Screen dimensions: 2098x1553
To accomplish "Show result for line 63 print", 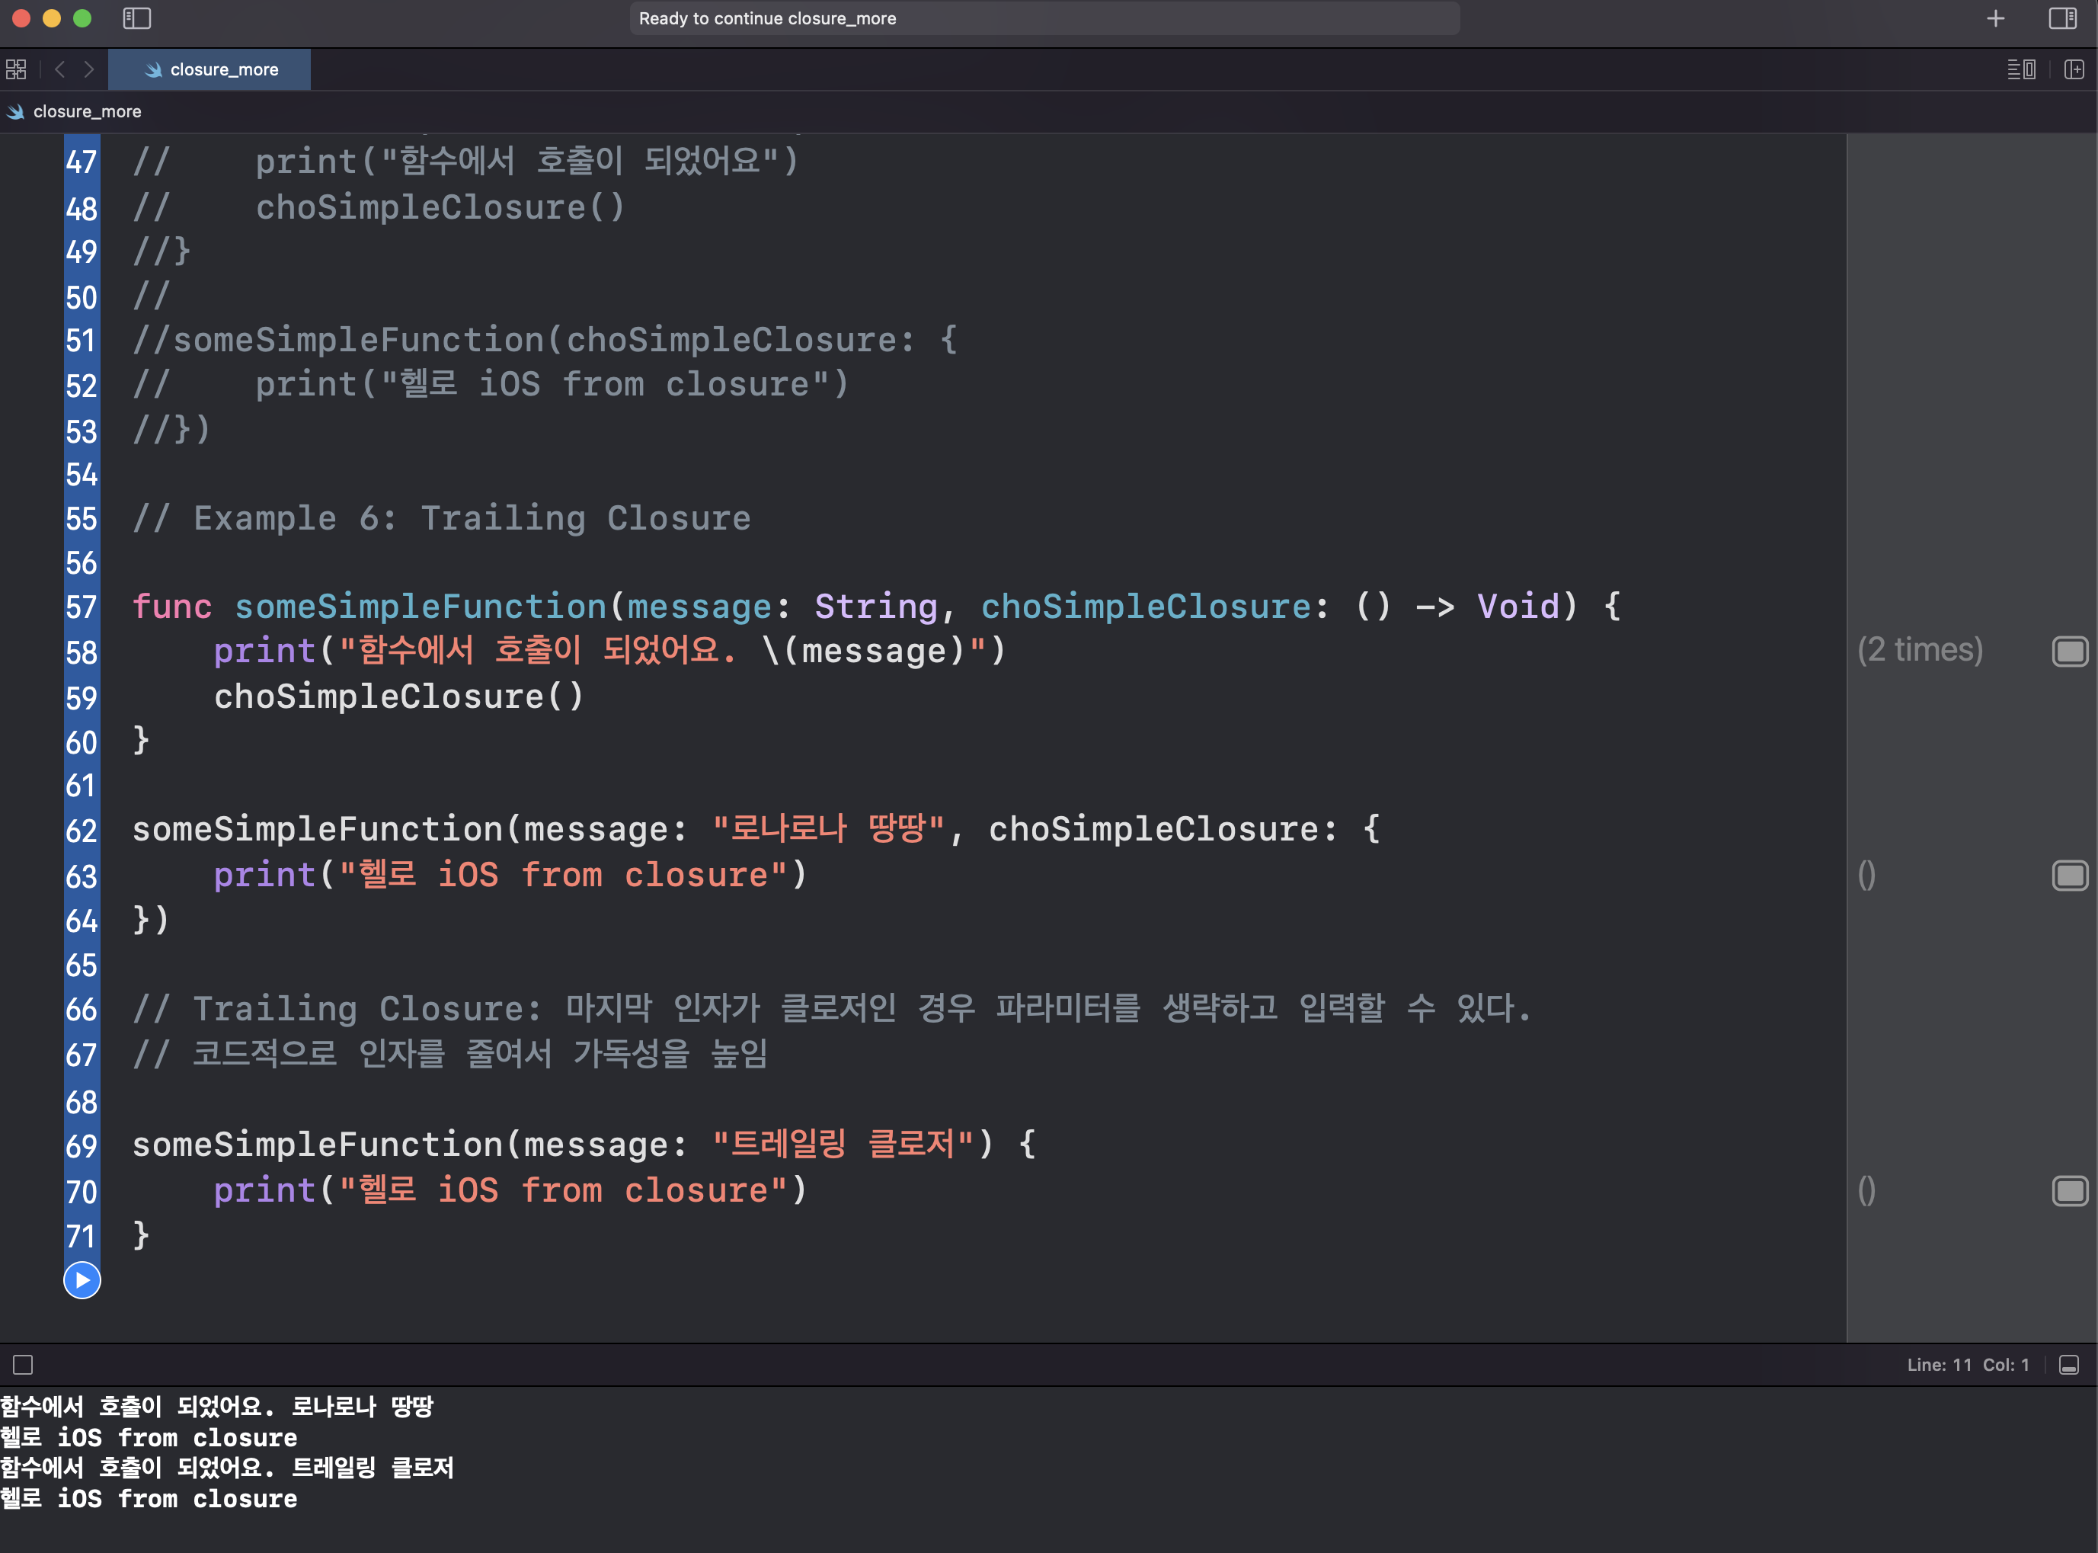I will point(2069,876).
